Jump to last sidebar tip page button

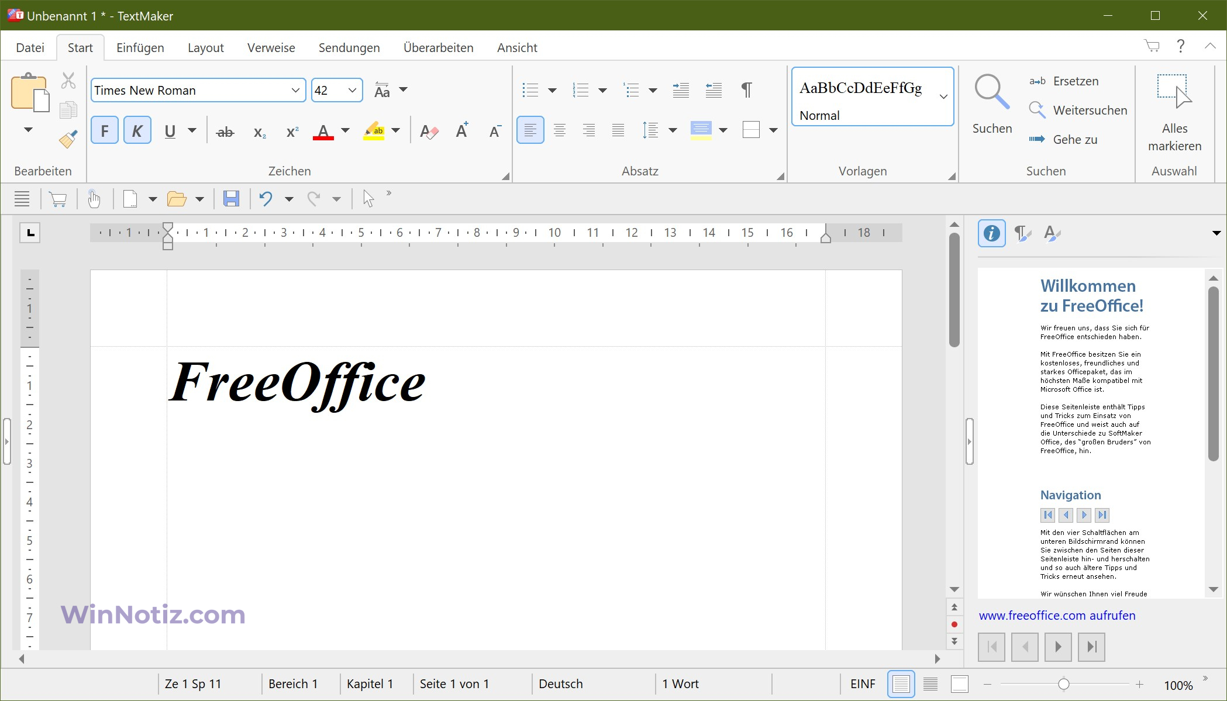pos(1091,647)
